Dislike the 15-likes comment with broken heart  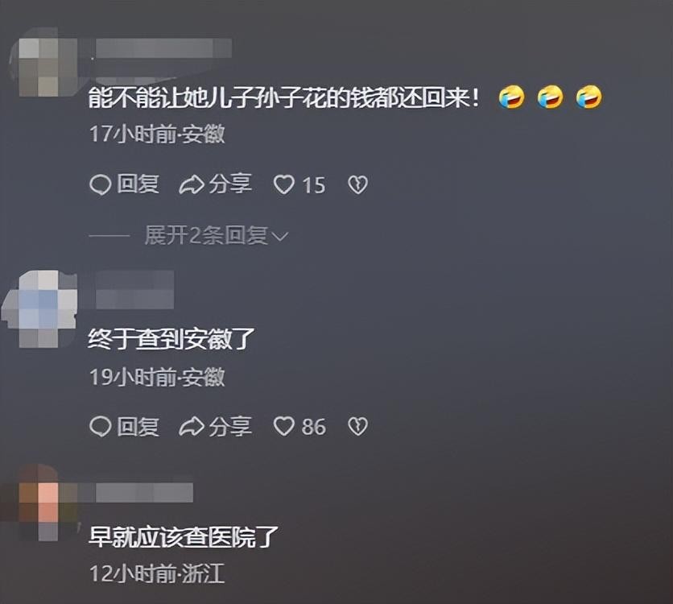(357, 185)
